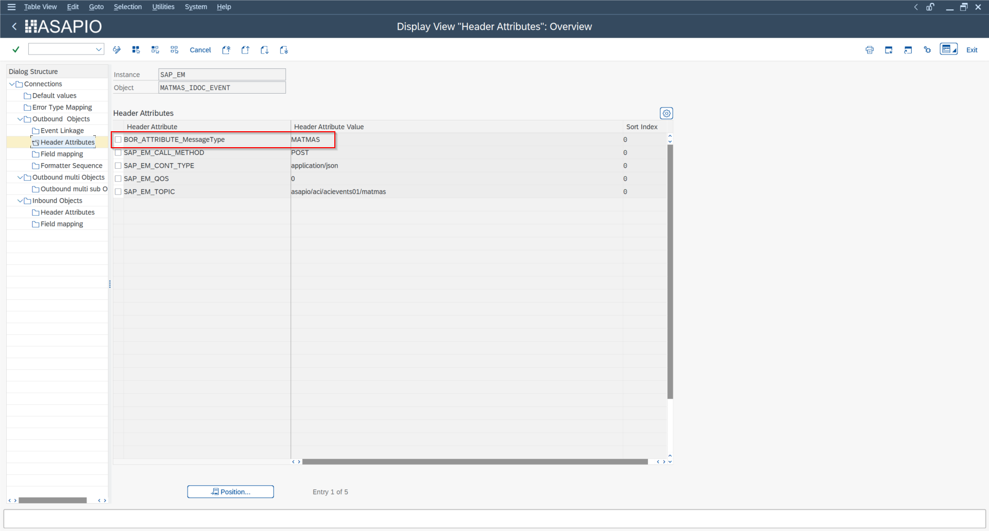Click the Print icon in toolbar
This screenshot has width=989, height=531.
869,50
